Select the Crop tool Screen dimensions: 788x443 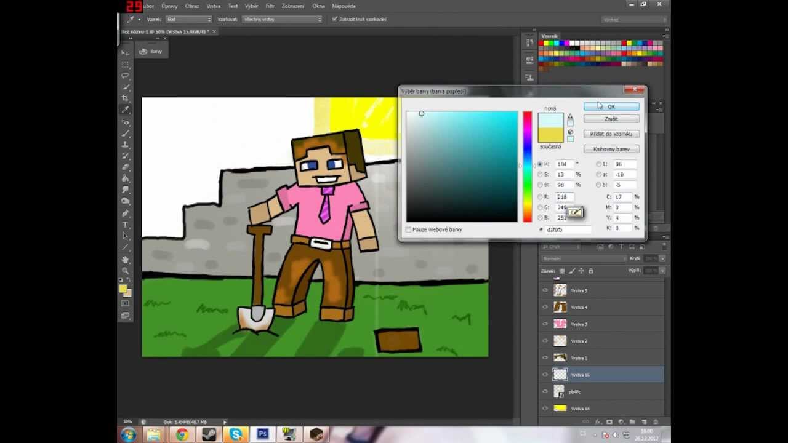coord(125,98)
